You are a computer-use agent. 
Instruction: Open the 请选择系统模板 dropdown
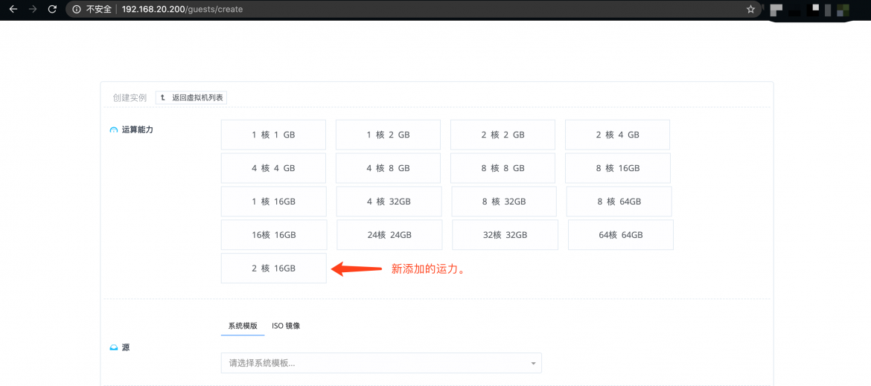click(x=372, y=363)
